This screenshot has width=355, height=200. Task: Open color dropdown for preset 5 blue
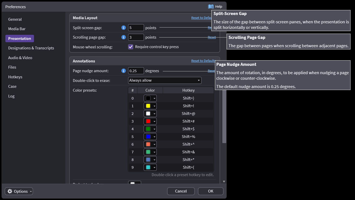154,137
